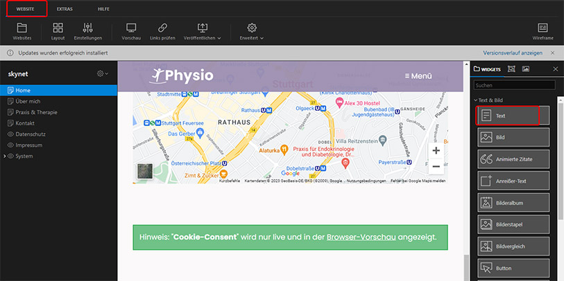Zoom out on the map
Viewport: 564px width, 281px height.
436,167
